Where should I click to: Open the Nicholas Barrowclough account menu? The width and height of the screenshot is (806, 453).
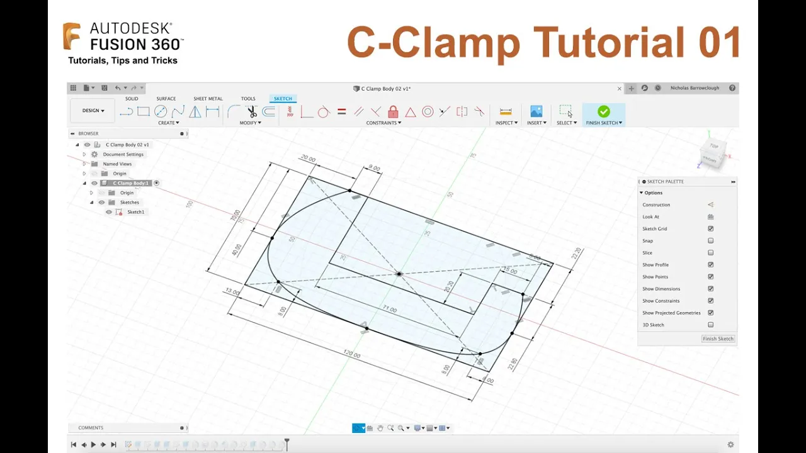click(x=695, y=88)
